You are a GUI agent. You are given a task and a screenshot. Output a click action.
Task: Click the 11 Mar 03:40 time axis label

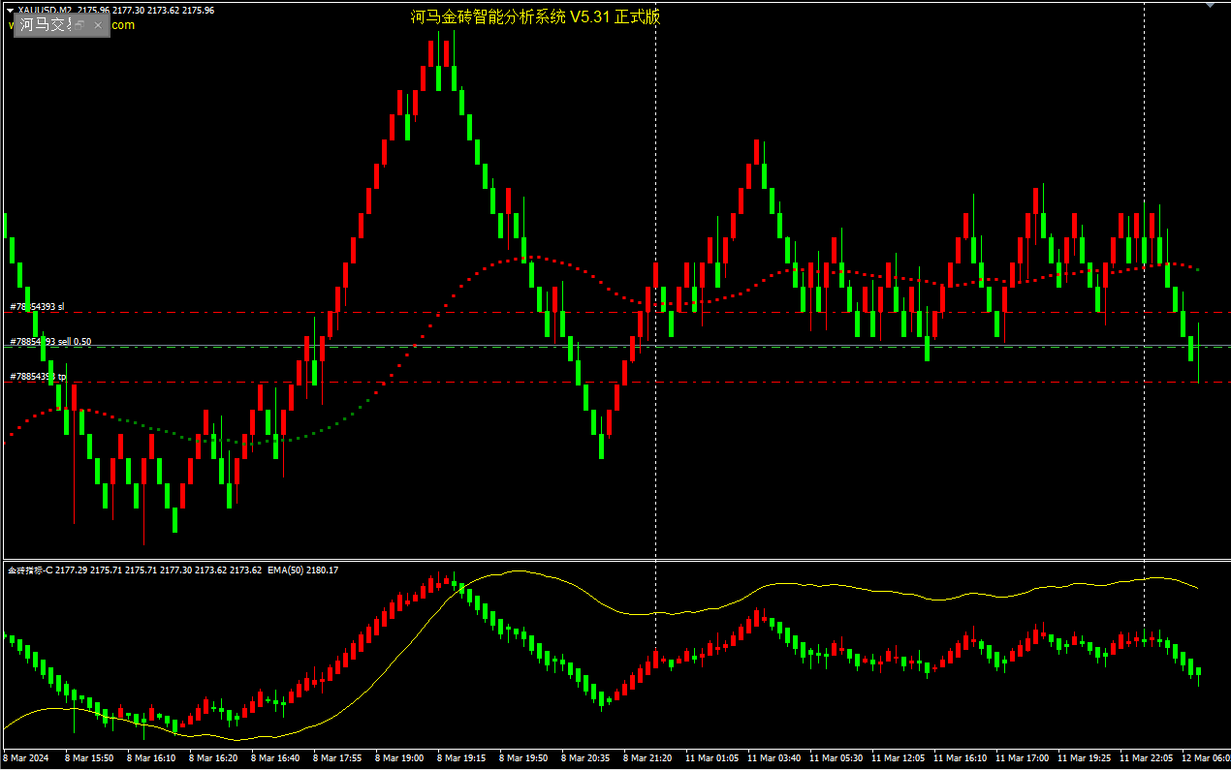click(773, 758)
